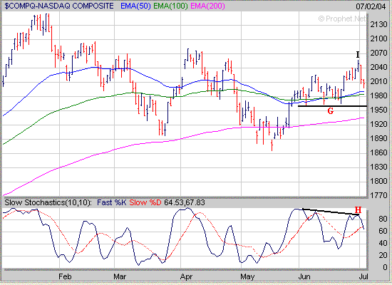Click the 1920 price axis label
The height and width of the screenshot is (285, 392).
(378, 124)
